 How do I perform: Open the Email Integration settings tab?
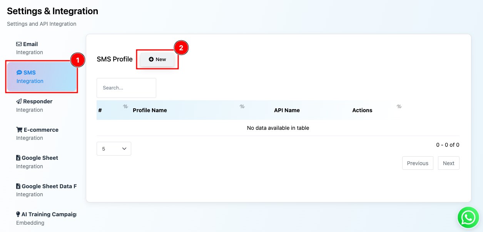42,48
